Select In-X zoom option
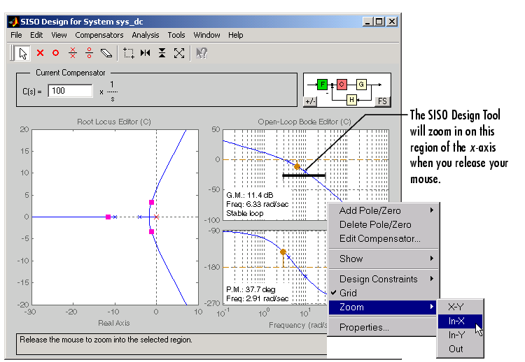The height and width of the screenshot is (362, 525). (x=460, y=321)
